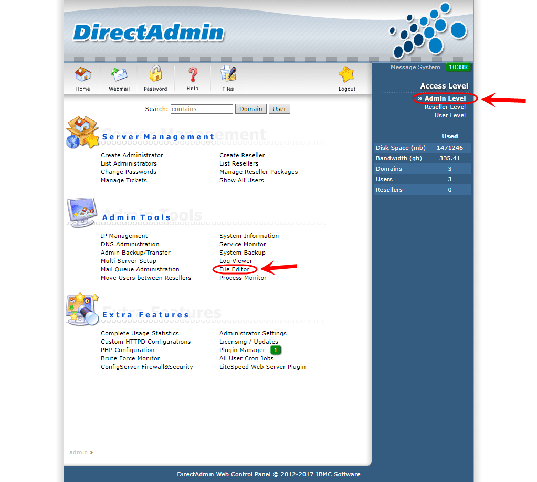The width and height of the screenshot is (537, 482).
Task: Open System Backup
Action: point(242,253)
